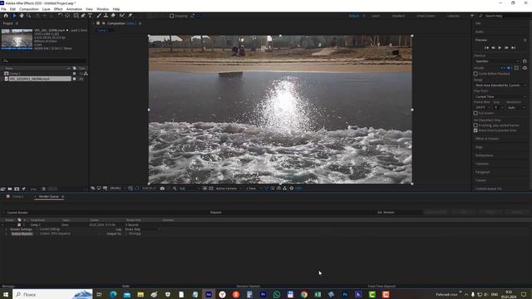Select the Hand tool

point(22,16)
